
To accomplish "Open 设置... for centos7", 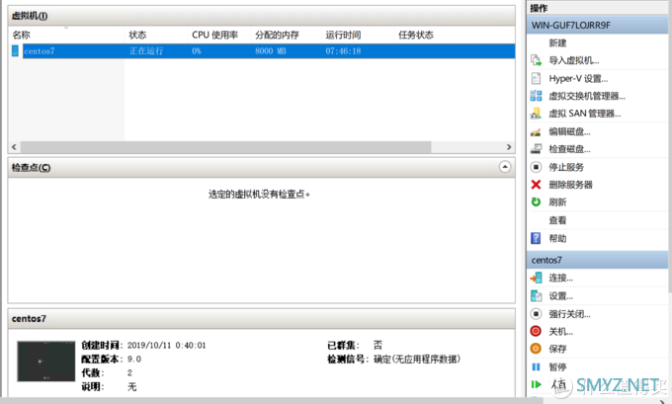I will coord(560,296).
